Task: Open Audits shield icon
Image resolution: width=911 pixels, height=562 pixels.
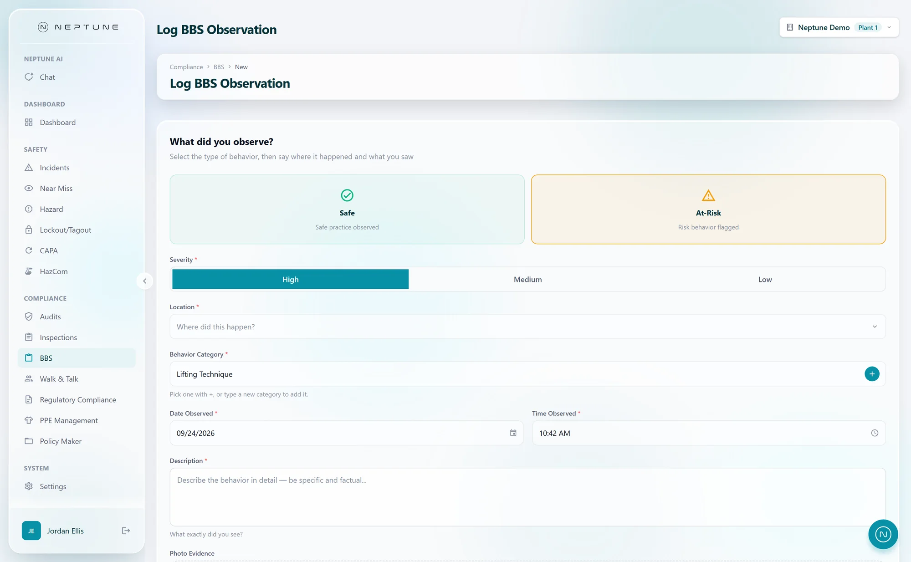Action: pyautogui.click(x=29, y=316)
